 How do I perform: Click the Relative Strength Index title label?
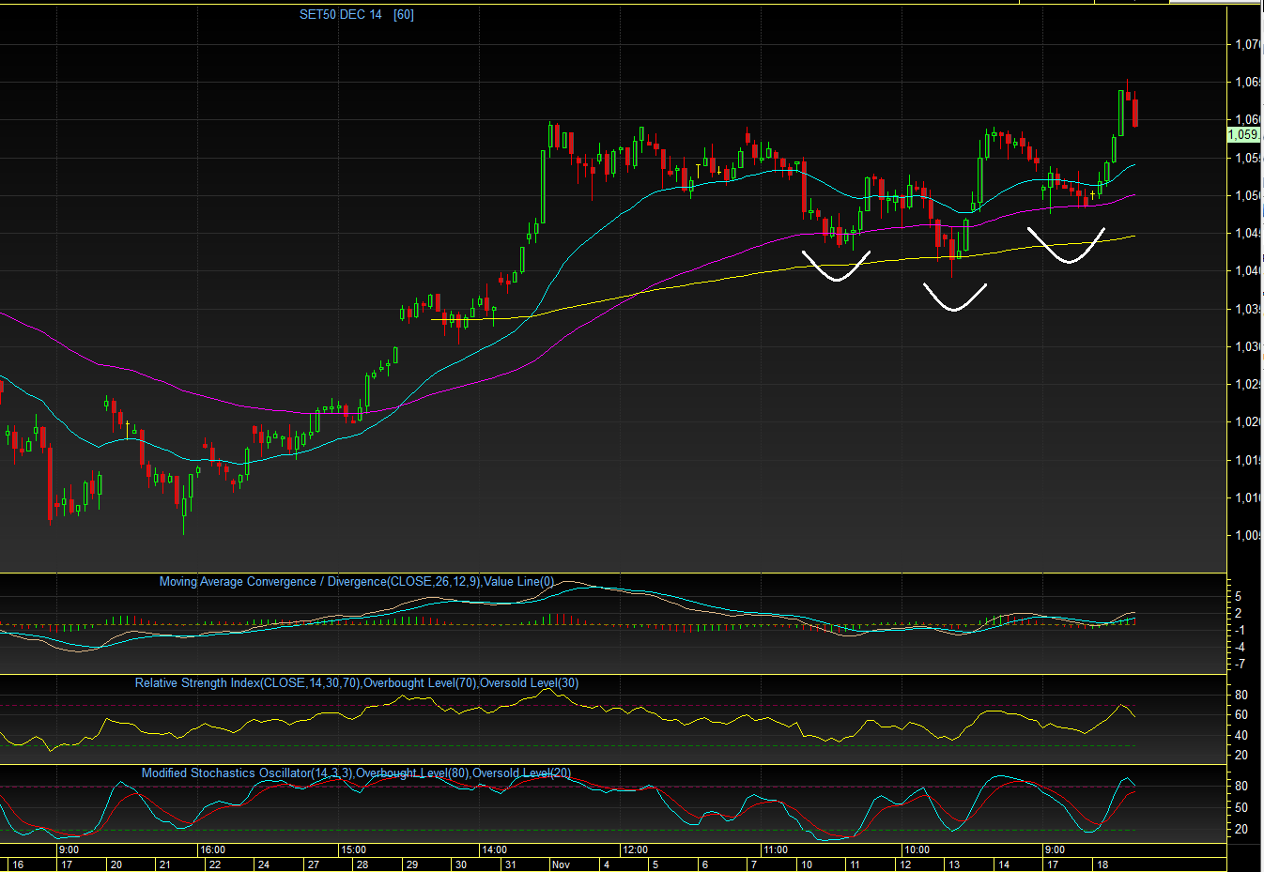[357, 683]
